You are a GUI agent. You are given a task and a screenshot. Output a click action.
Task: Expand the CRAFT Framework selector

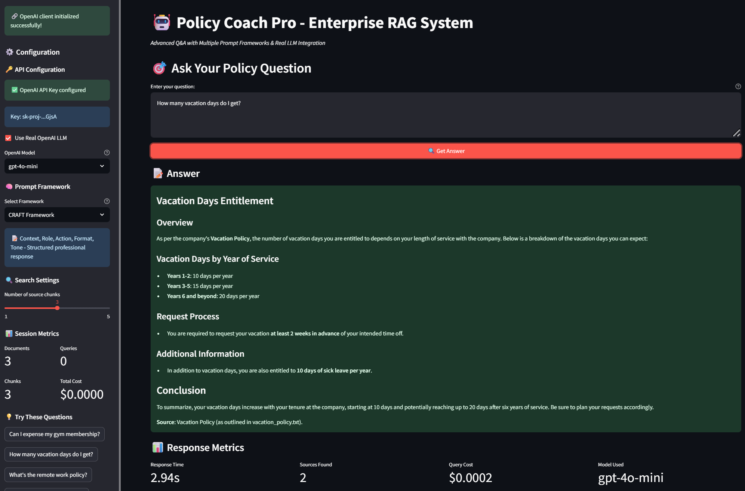pyautogui.click(x=57, y=215)
